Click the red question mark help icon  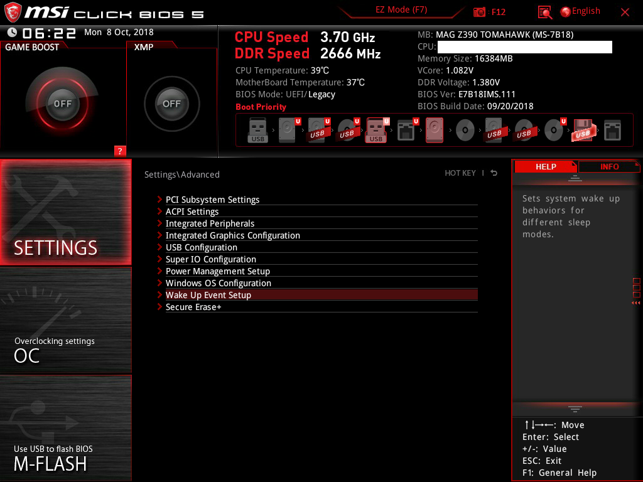(x=120, y=151)
